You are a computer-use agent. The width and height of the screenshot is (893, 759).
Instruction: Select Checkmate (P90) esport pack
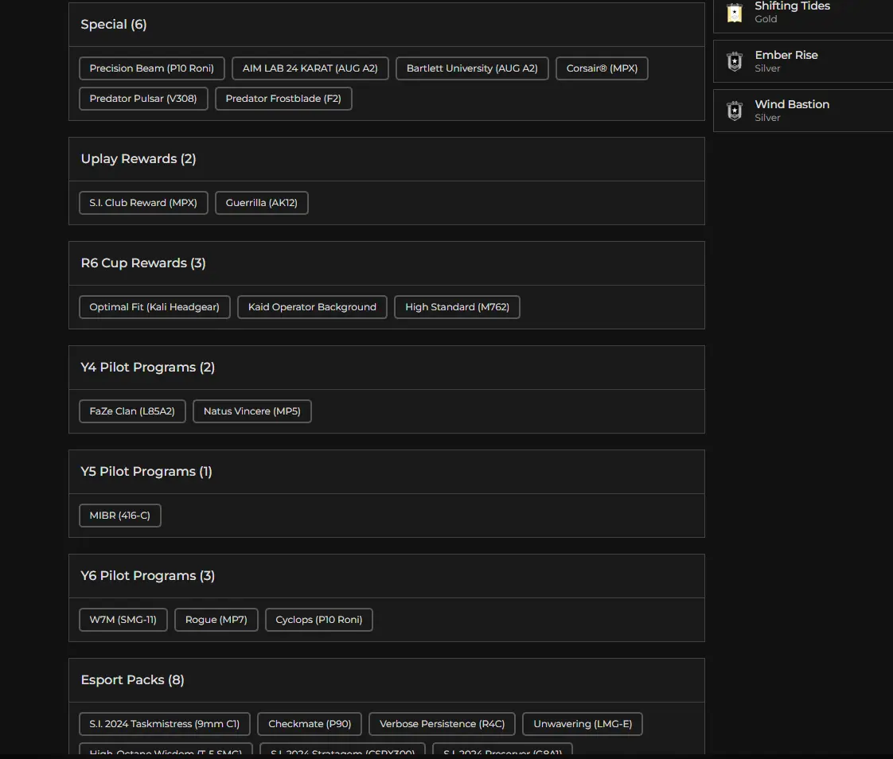pos(310,724)
